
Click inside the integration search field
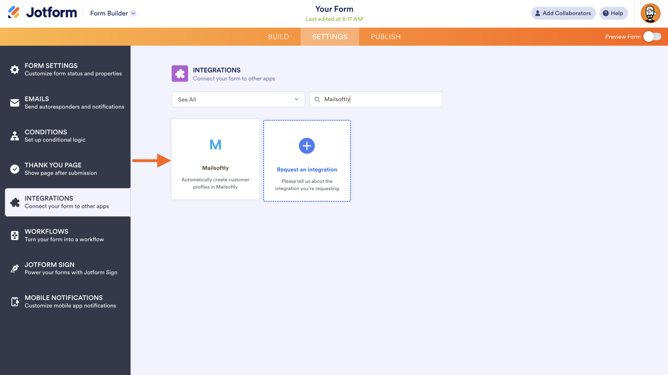point(375,99)
